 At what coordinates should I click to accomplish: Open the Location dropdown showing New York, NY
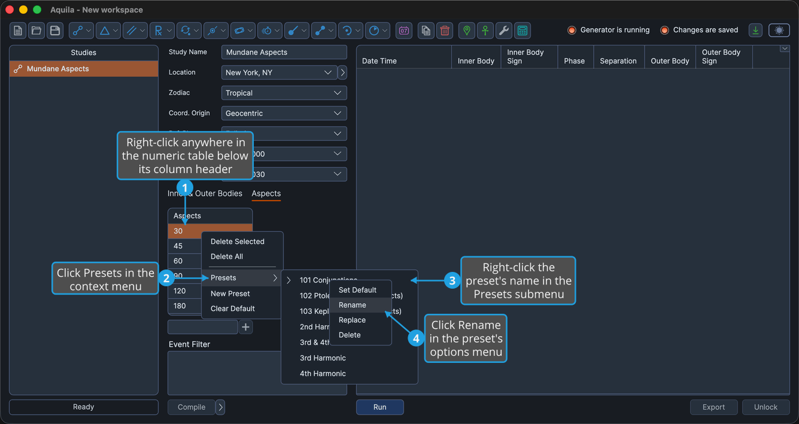pos(279,72)
